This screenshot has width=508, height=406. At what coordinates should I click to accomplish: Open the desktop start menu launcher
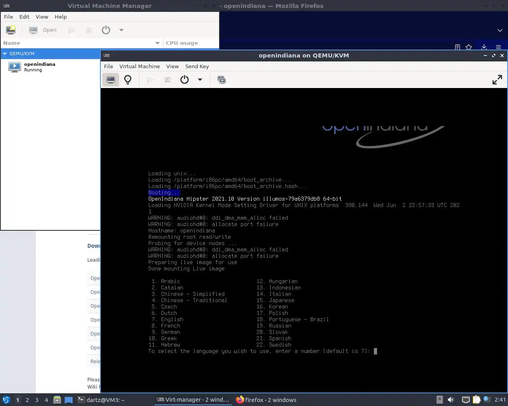point(6,400)
